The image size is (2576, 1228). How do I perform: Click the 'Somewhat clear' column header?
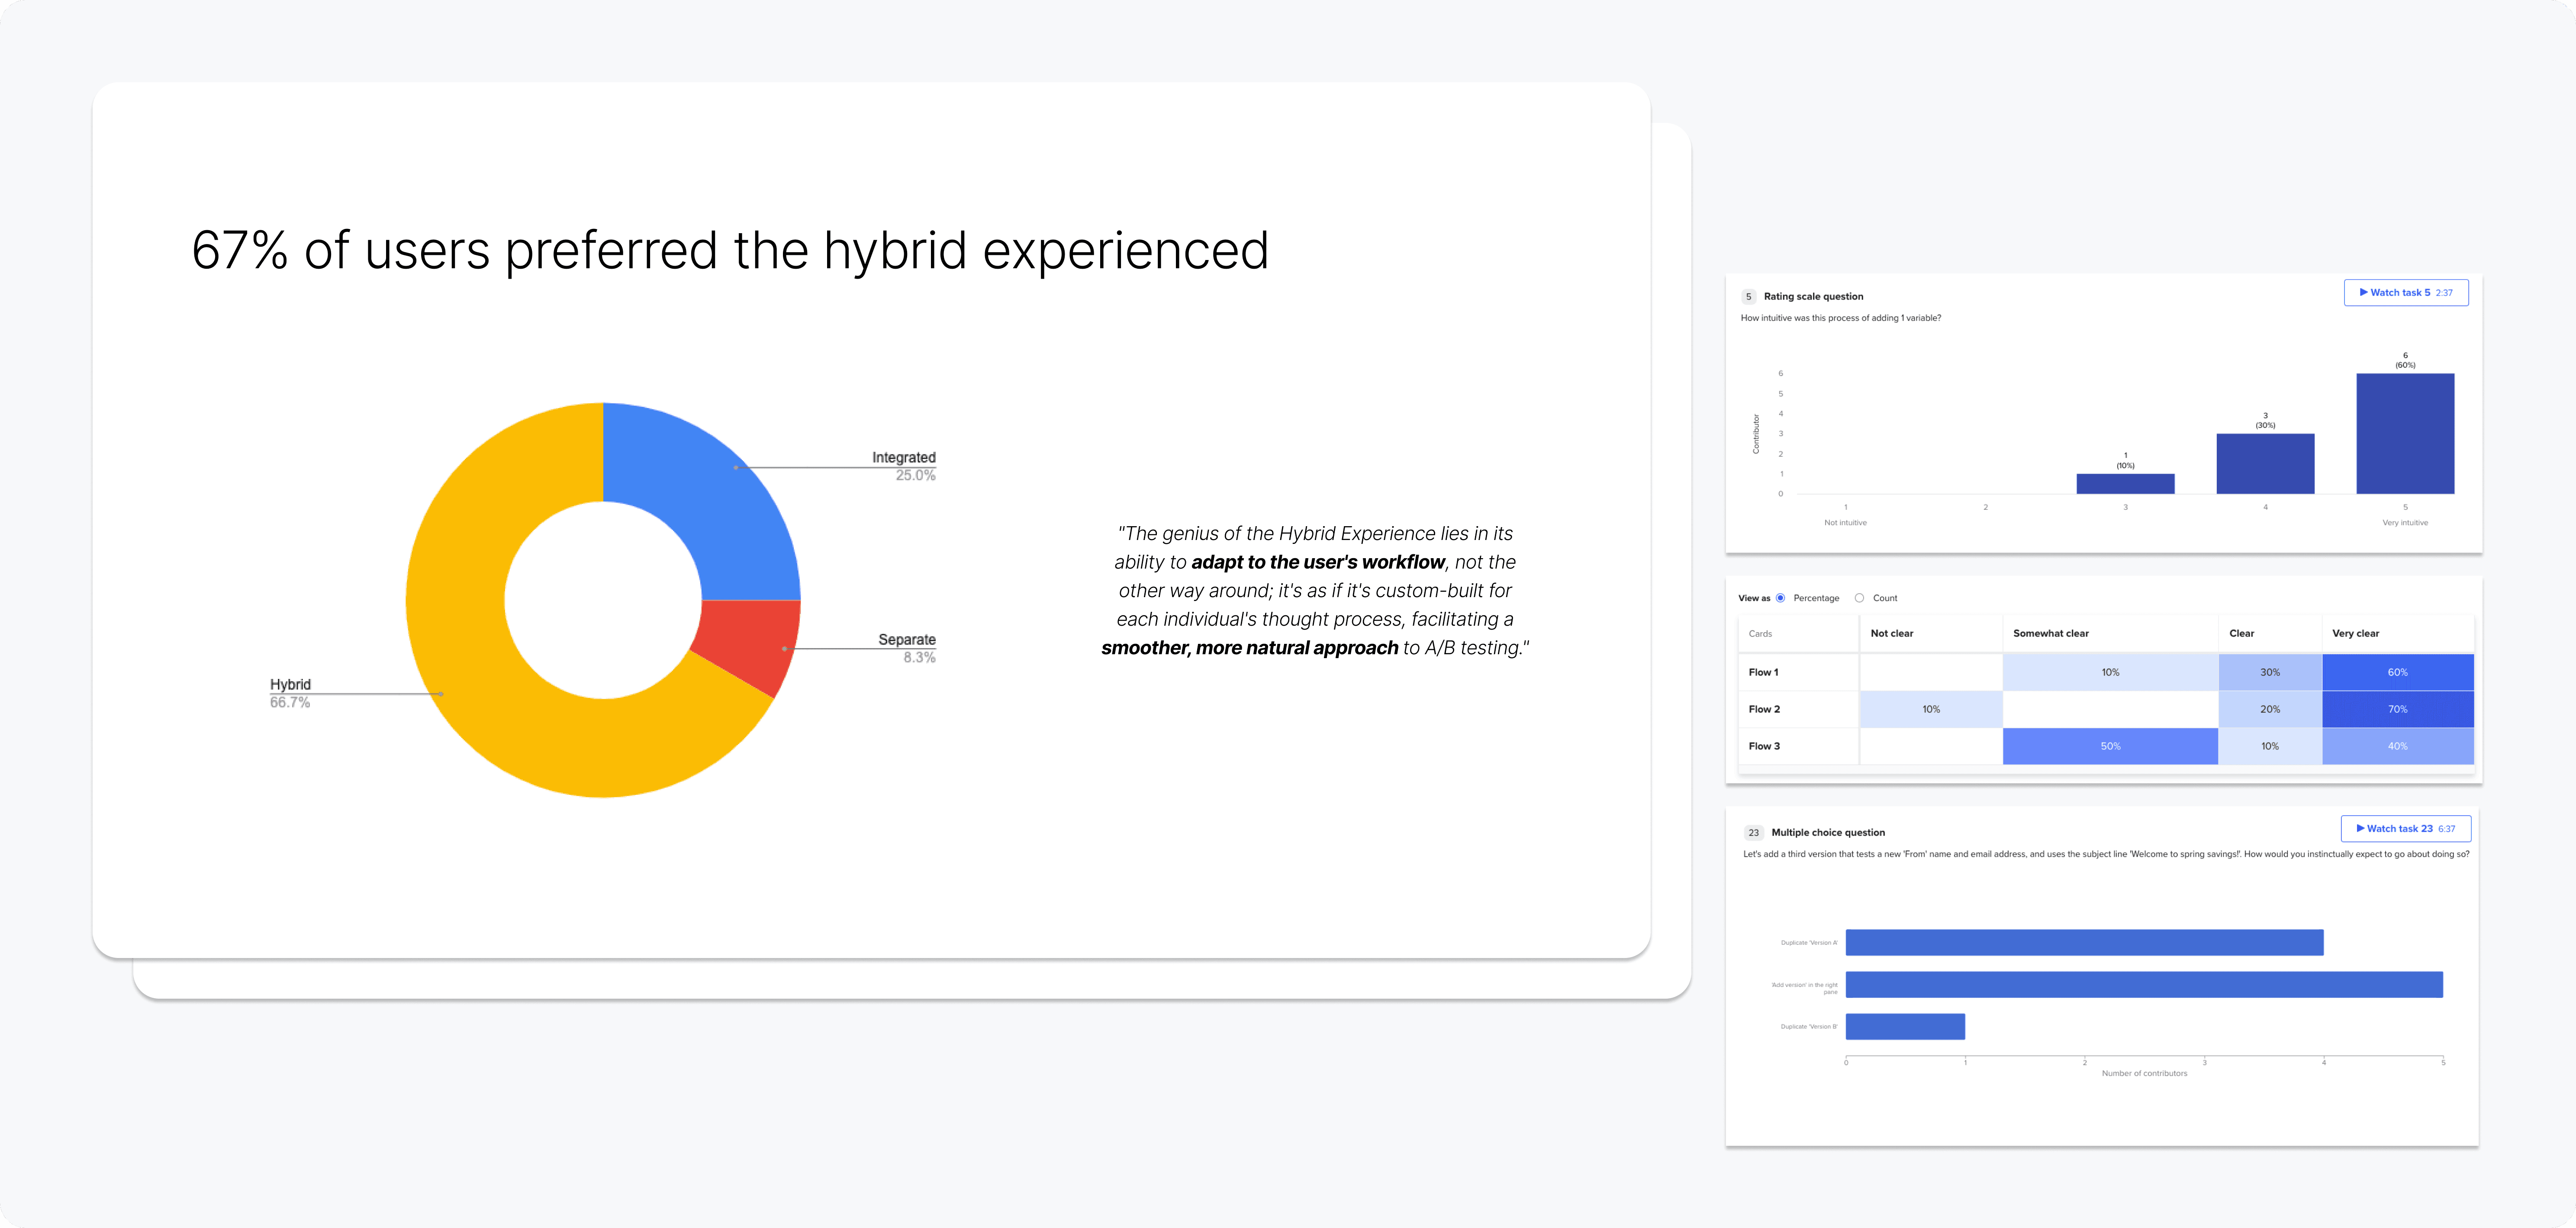2050,634
